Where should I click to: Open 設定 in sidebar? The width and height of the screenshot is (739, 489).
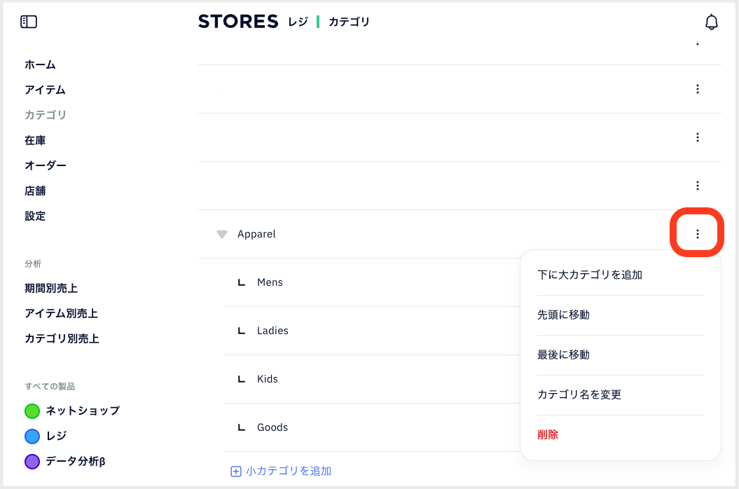click(35, 216)
